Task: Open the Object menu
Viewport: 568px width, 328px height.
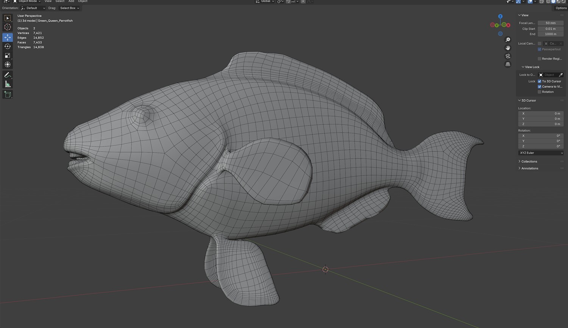Action: coord(83,2)
